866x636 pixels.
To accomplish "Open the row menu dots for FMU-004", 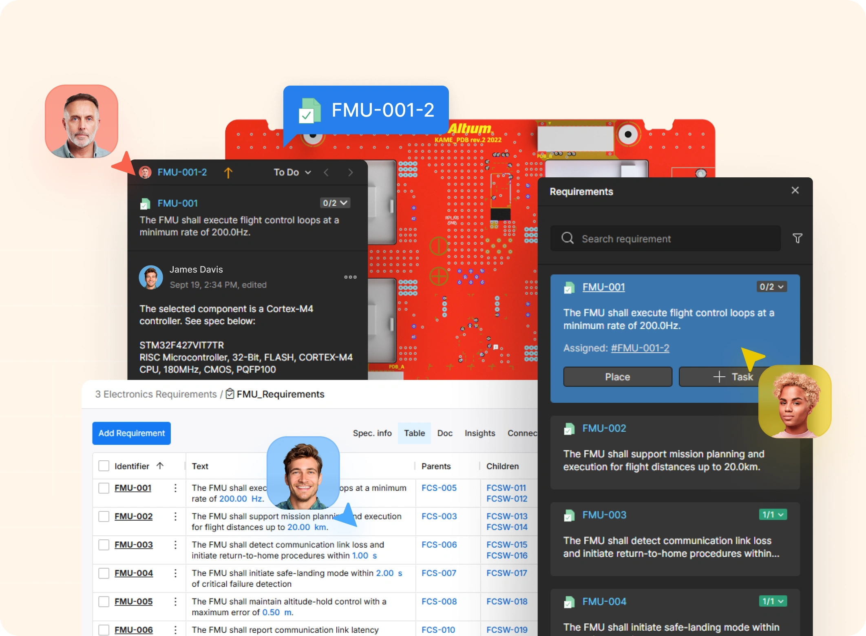I will (x=175, y=573).
